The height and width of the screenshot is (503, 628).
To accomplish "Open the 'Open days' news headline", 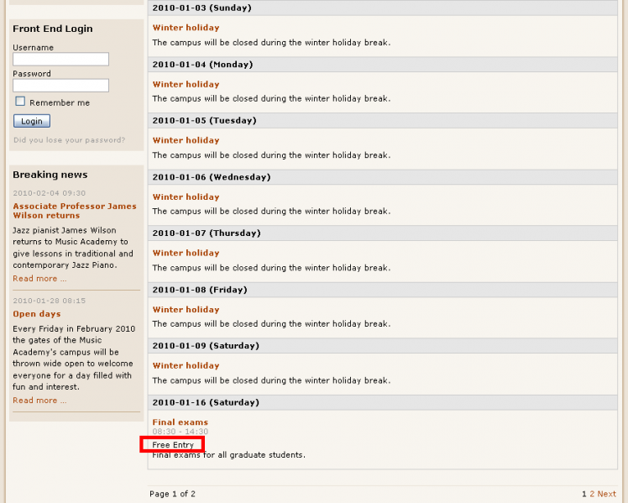I will pyautogui.click(x=36, y=314).
